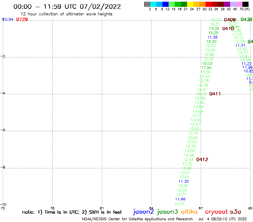
Task: Click the 13.25 value on right track
Action: tap(237, 34)
